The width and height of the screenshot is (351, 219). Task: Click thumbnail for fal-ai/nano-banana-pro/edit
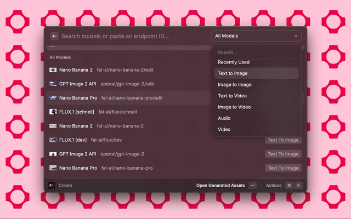click(53, 98)
